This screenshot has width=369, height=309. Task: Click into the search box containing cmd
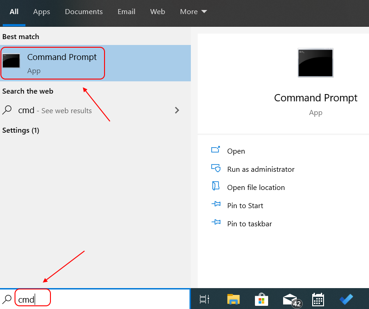coord(95,299)
